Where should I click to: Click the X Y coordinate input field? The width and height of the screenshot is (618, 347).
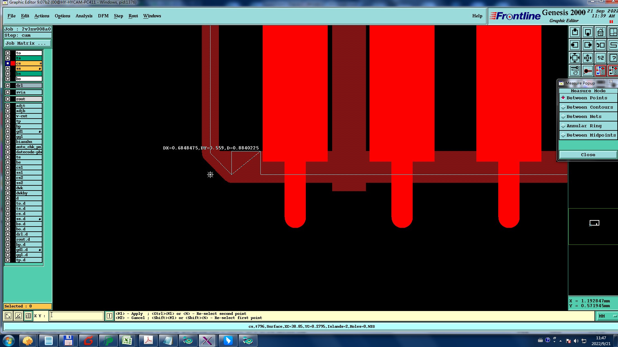(x=77, y=316)
